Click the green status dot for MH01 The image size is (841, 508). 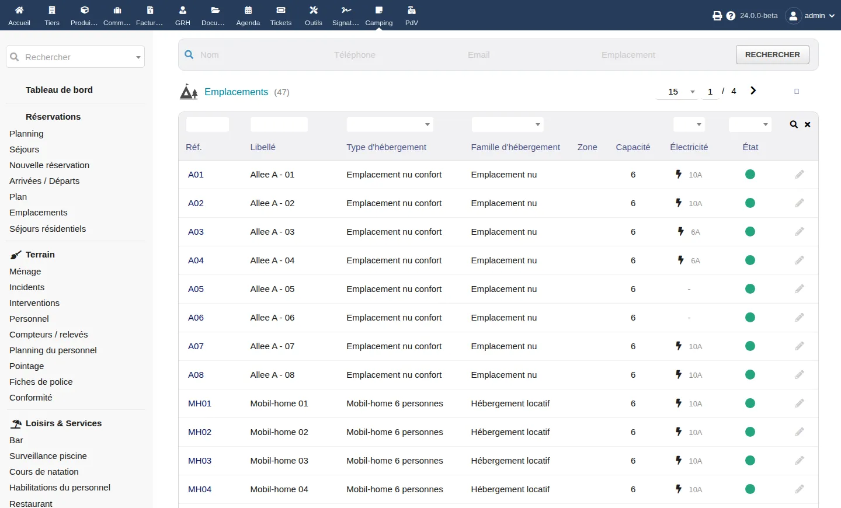[750, 403]
